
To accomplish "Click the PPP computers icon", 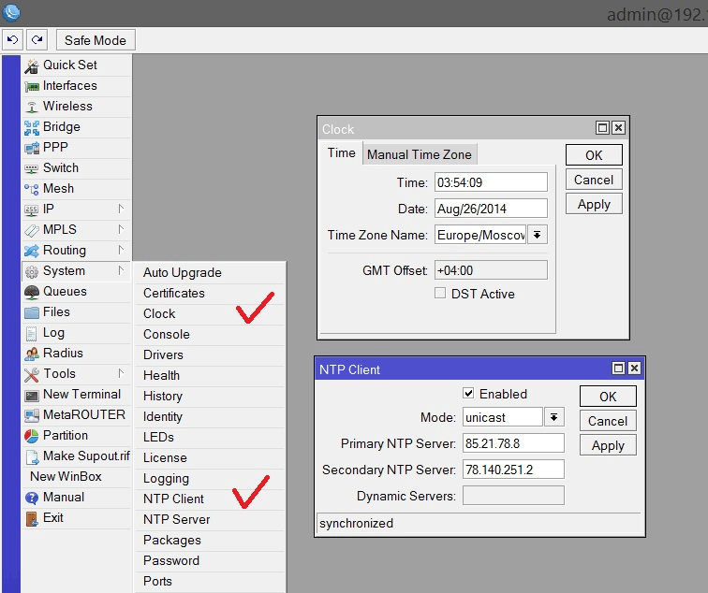I will tap(32, 148).
